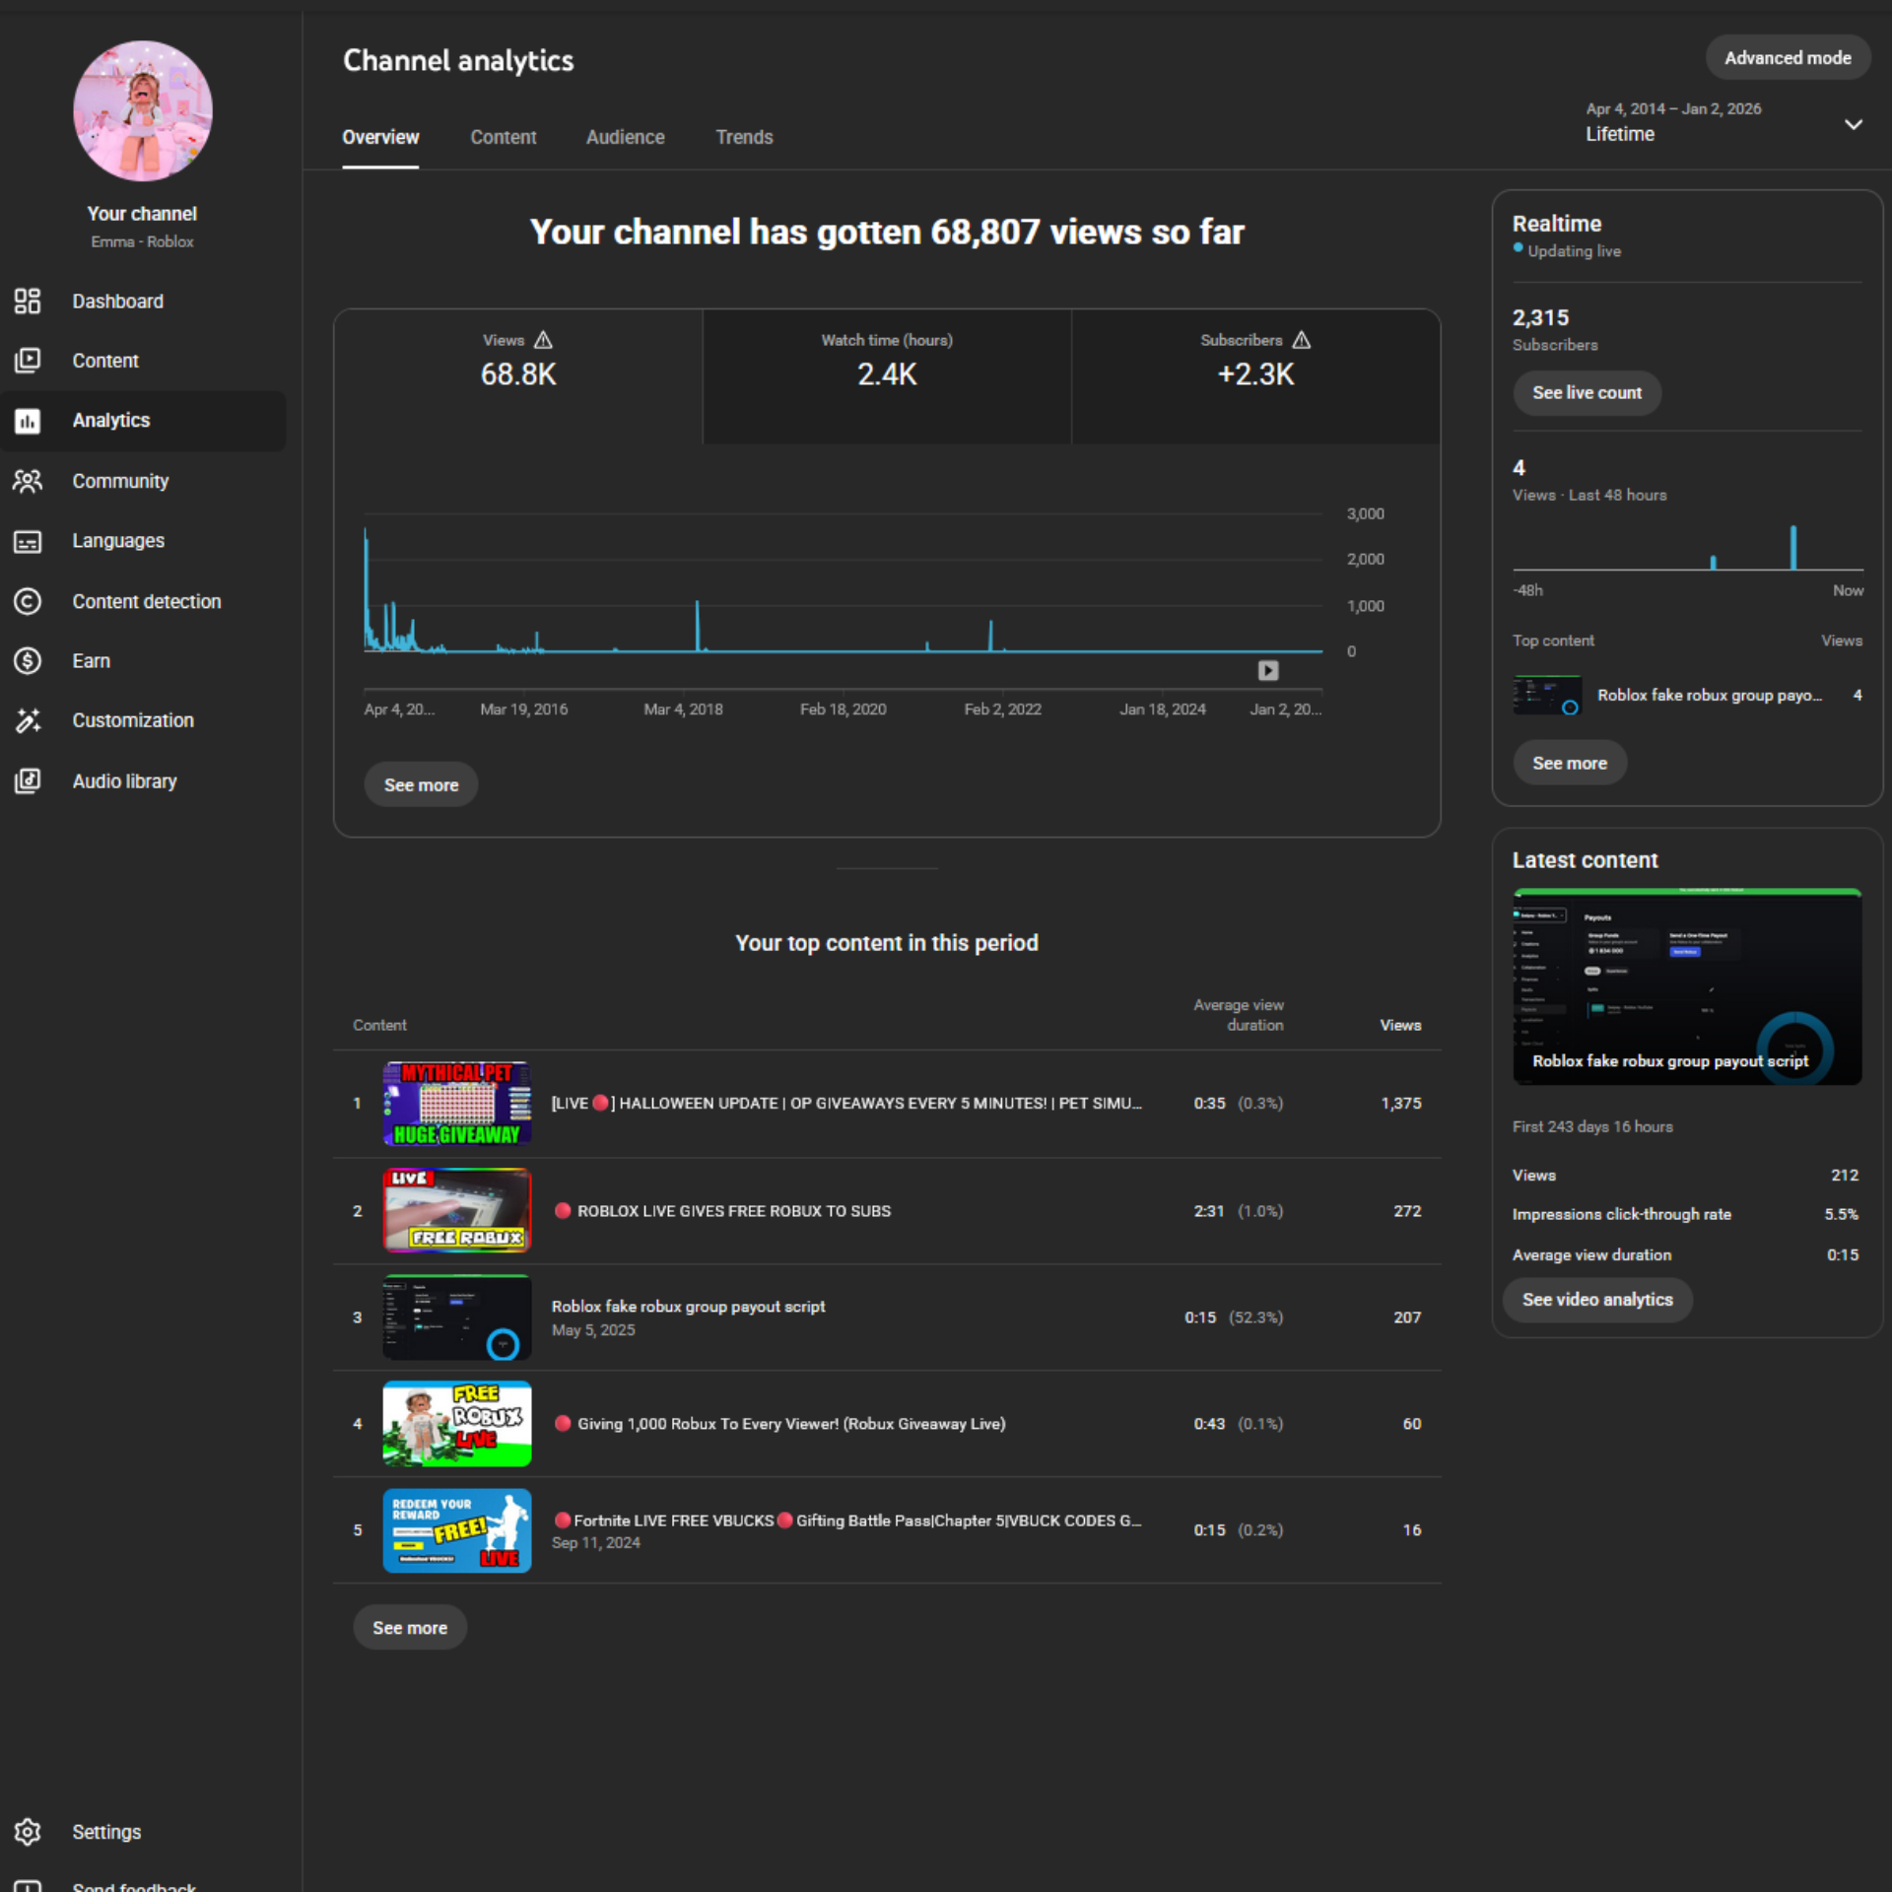Open the Audio library icon
The height and width of the screenshot is (1892, 1892).
pyautogui.click(x=28, y=781)
